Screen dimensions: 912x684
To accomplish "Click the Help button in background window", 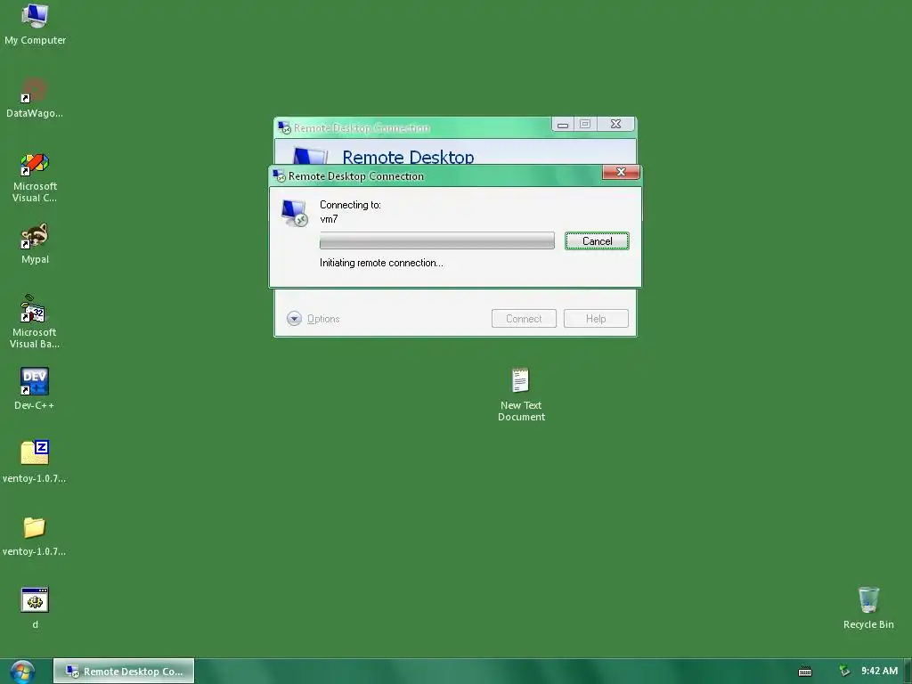I will tap(596, 319).
